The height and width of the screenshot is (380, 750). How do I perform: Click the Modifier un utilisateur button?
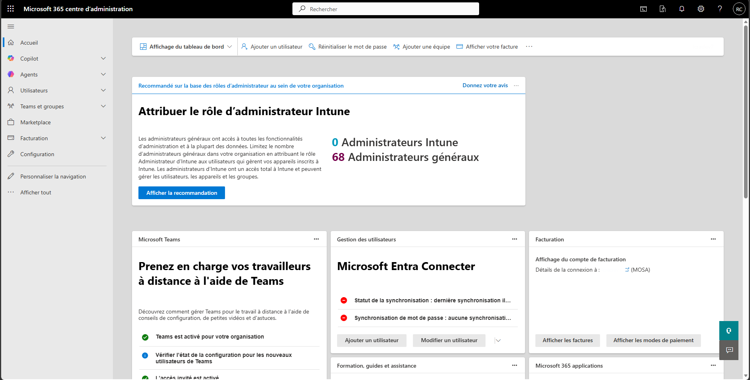pos(449,341)
